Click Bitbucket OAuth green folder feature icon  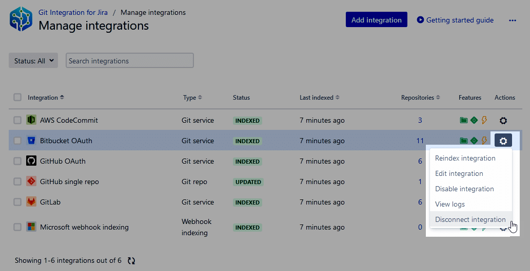[x=464, y=141]
